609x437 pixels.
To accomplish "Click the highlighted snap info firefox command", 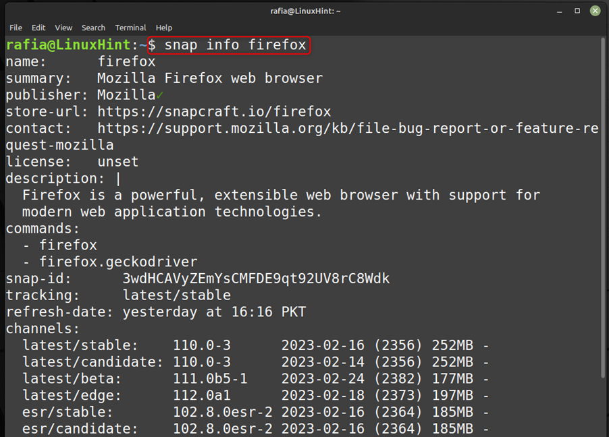I will point(229,45).
